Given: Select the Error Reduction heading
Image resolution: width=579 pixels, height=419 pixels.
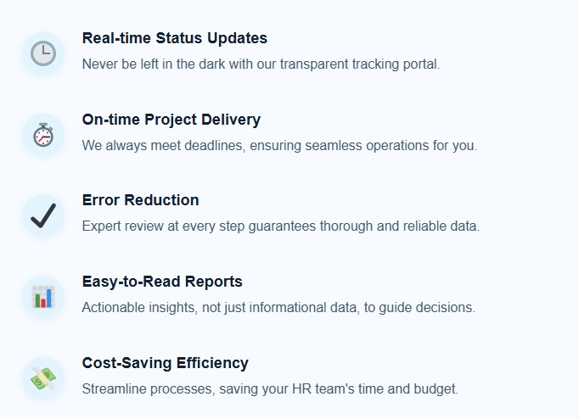Looking at the screenshot, I should [140, 200].
